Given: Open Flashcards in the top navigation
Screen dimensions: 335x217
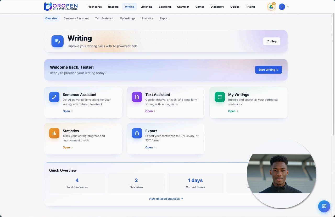Looking at the screenshot, I should tap(95, 7).
